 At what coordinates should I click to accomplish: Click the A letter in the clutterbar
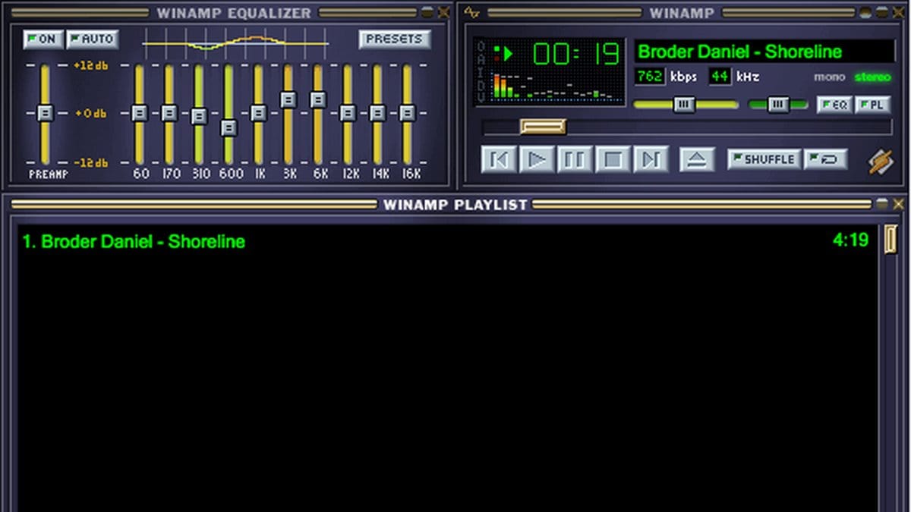pos(480,58)
